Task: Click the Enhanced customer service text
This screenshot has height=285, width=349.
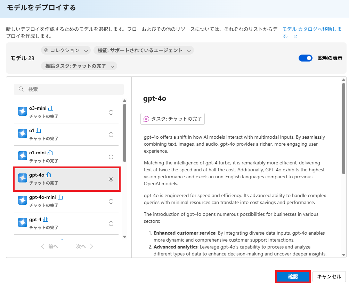Action: pyautogui.click(x=185, y=233)
